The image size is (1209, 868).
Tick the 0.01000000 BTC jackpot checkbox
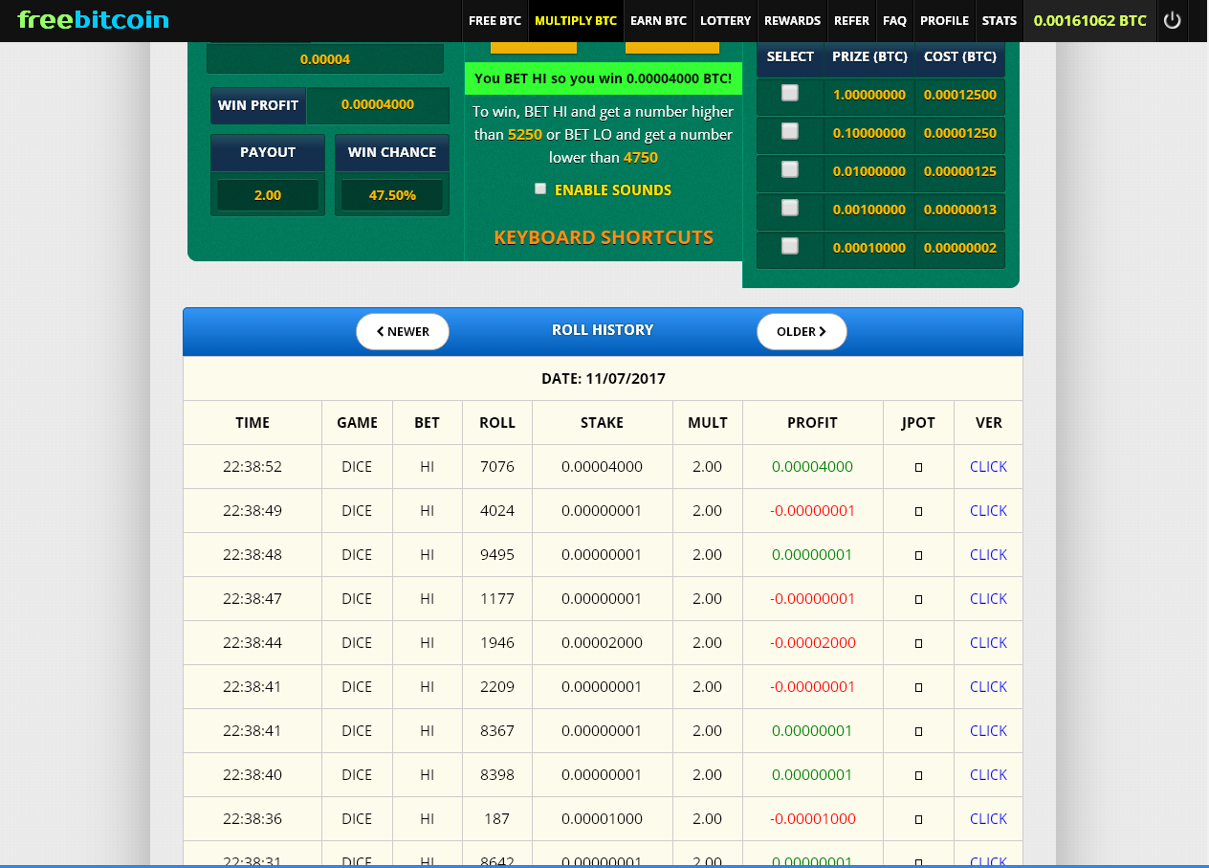[790, 169]
